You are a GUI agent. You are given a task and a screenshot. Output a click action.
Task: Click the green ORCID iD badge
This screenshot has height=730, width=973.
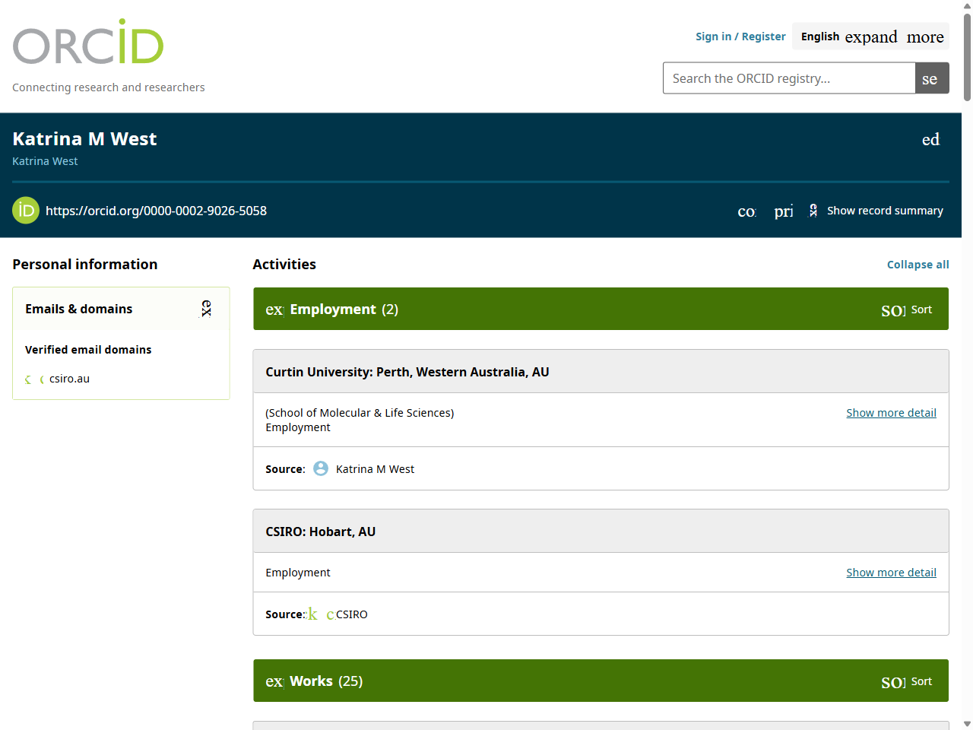[x=26, y=211]
